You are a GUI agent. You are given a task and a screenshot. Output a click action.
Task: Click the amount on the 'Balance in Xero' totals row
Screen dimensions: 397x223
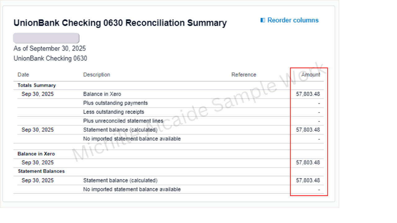[308, 94]
